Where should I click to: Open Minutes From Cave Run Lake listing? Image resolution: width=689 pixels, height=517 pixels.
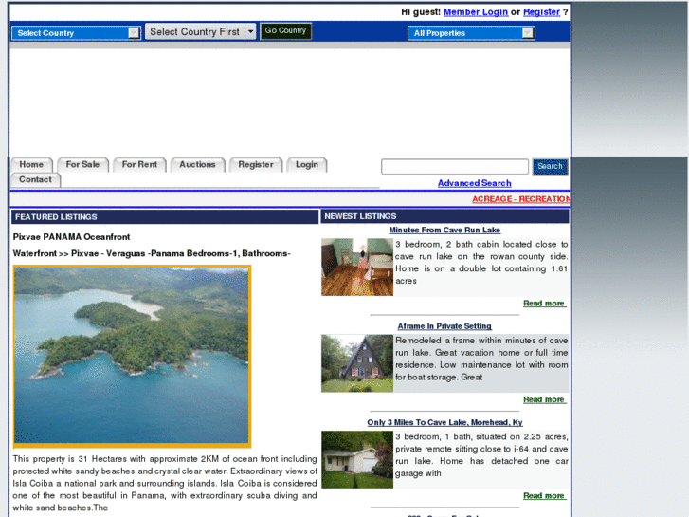[x=444, y=230]
